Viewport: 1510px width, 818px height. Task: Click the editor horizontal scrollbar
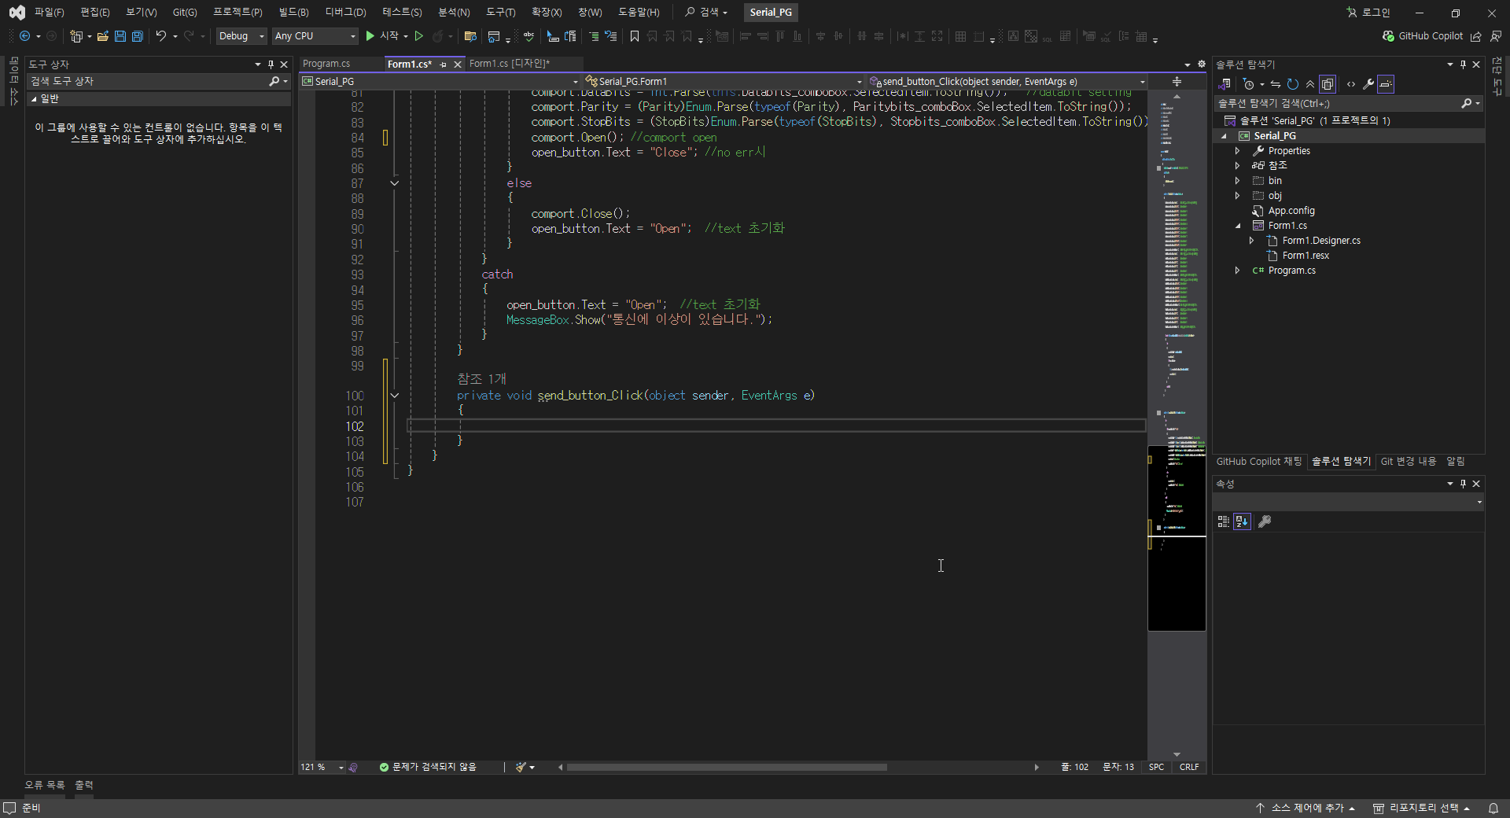point(727,767)
